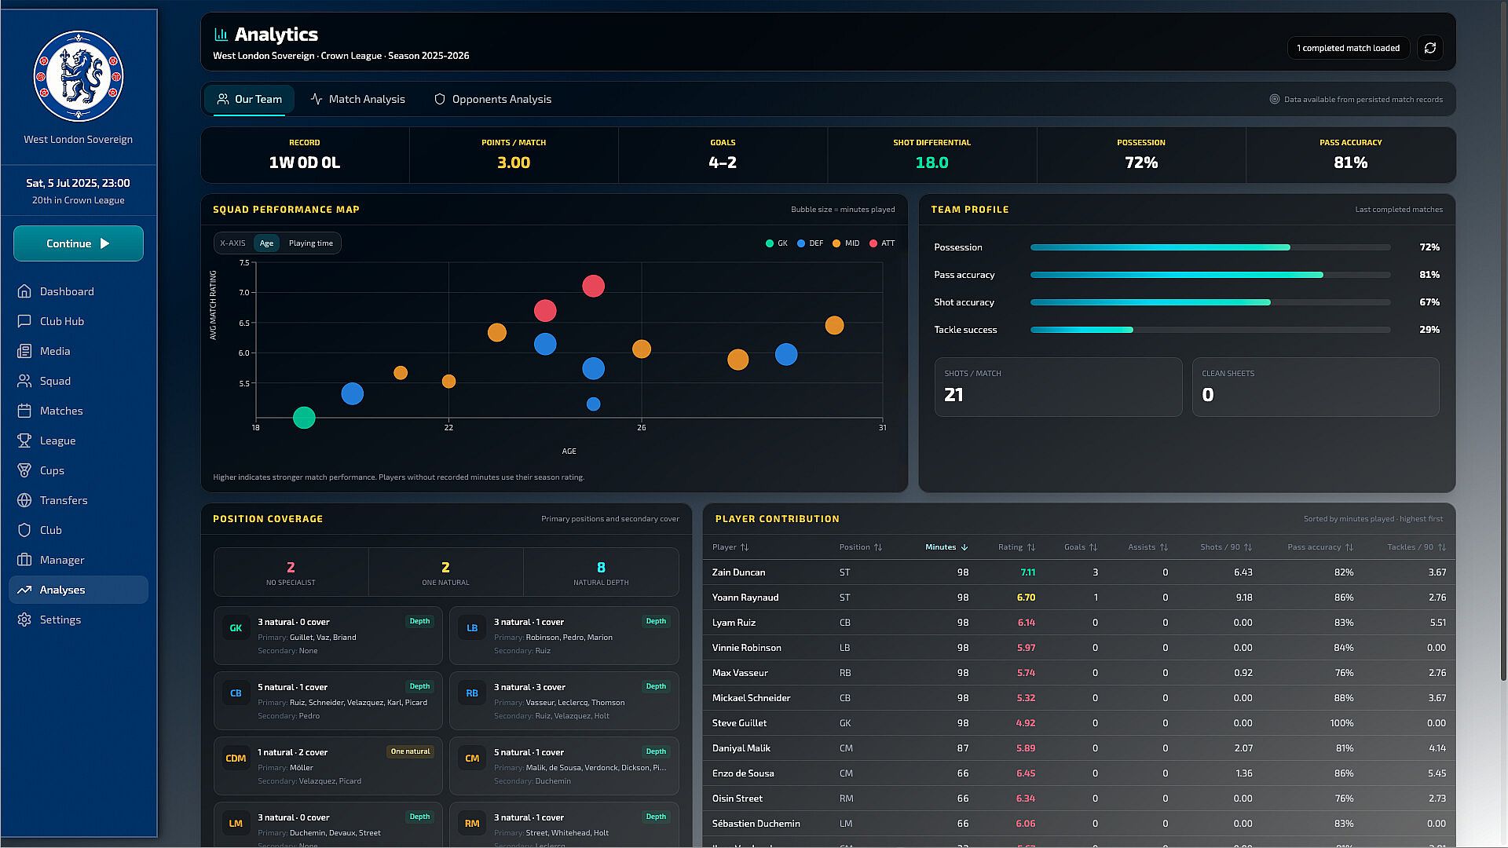Switch to the Match Analysis tab

click(358, 99)
